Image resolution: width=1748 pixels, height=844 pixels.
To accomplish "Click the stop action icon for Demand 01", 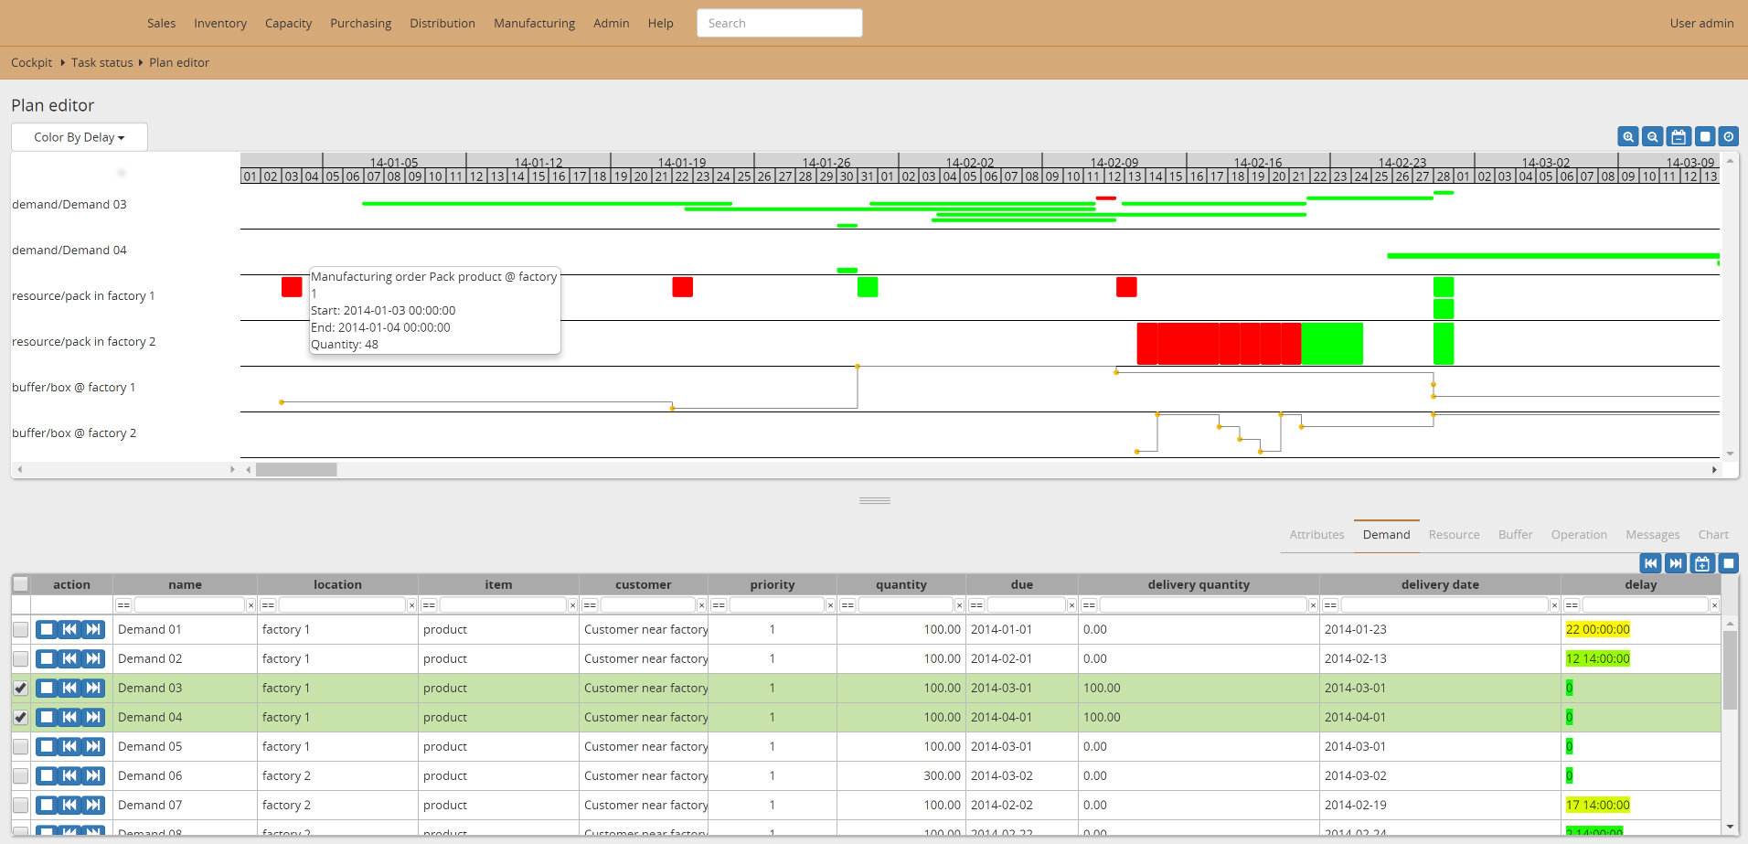I will 47,629.
